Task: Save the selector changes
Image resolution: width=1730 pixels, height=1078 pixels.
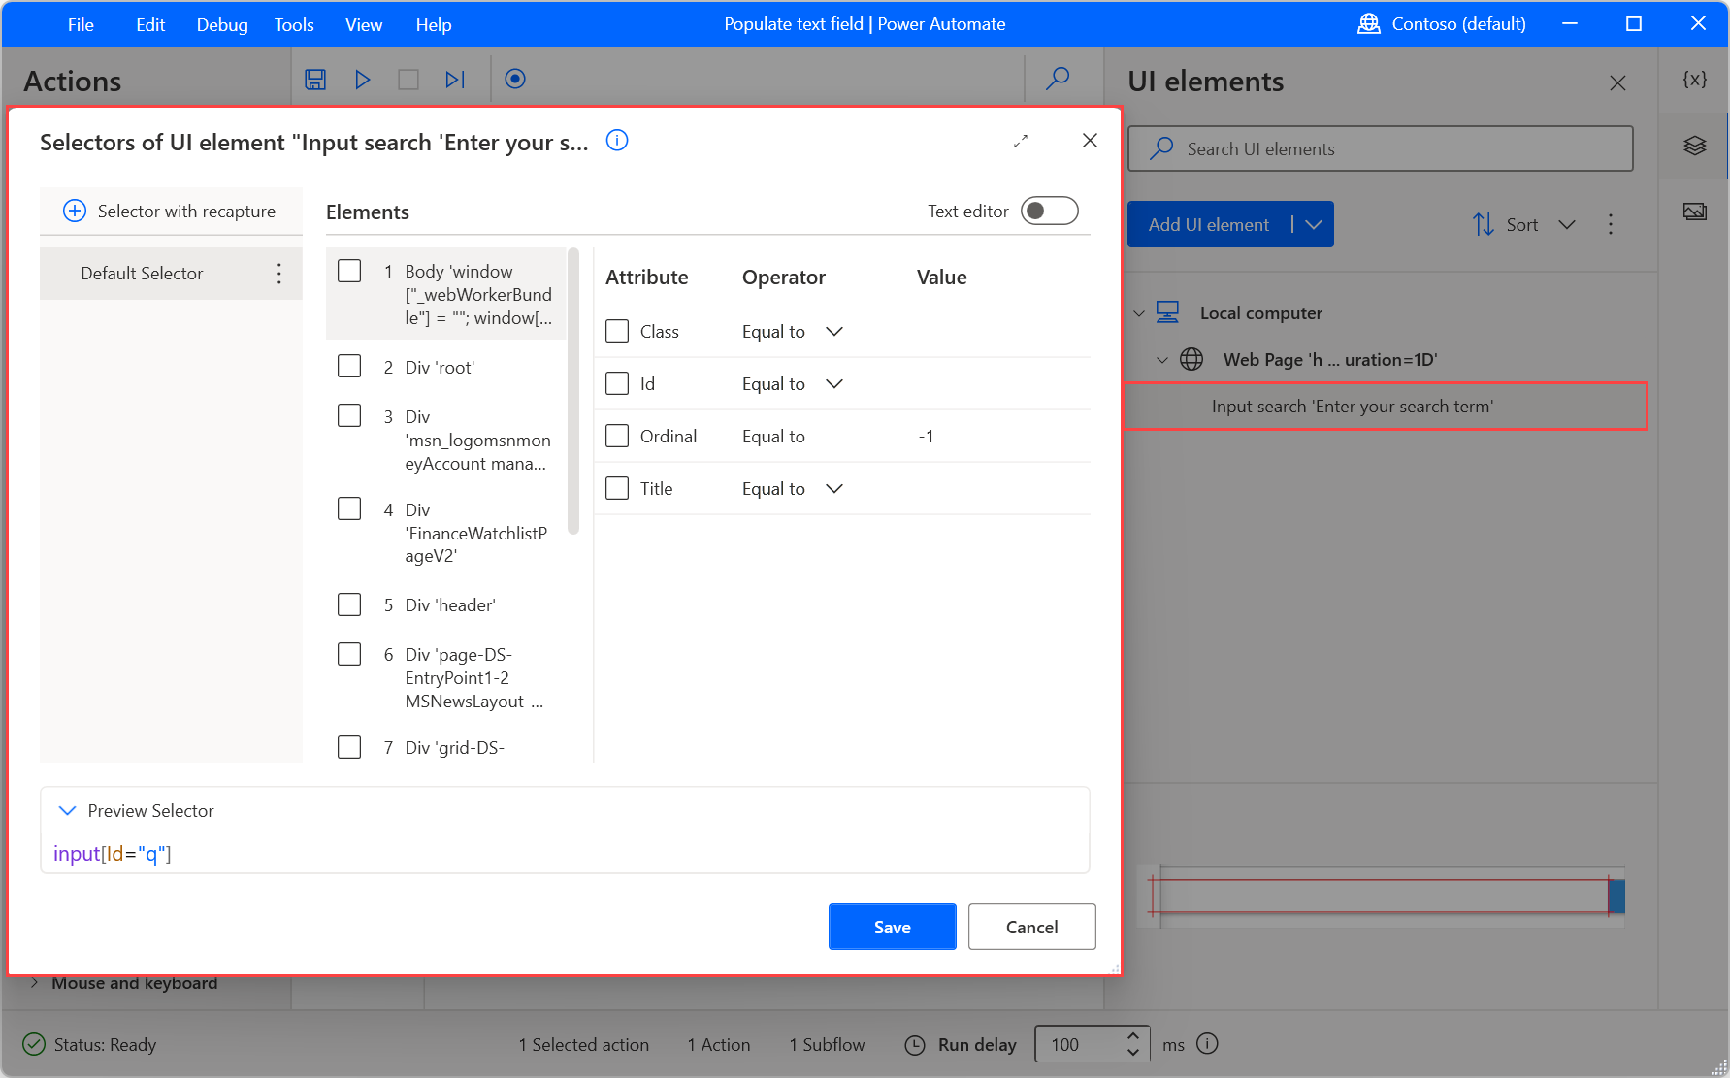Action: [892, 928]
